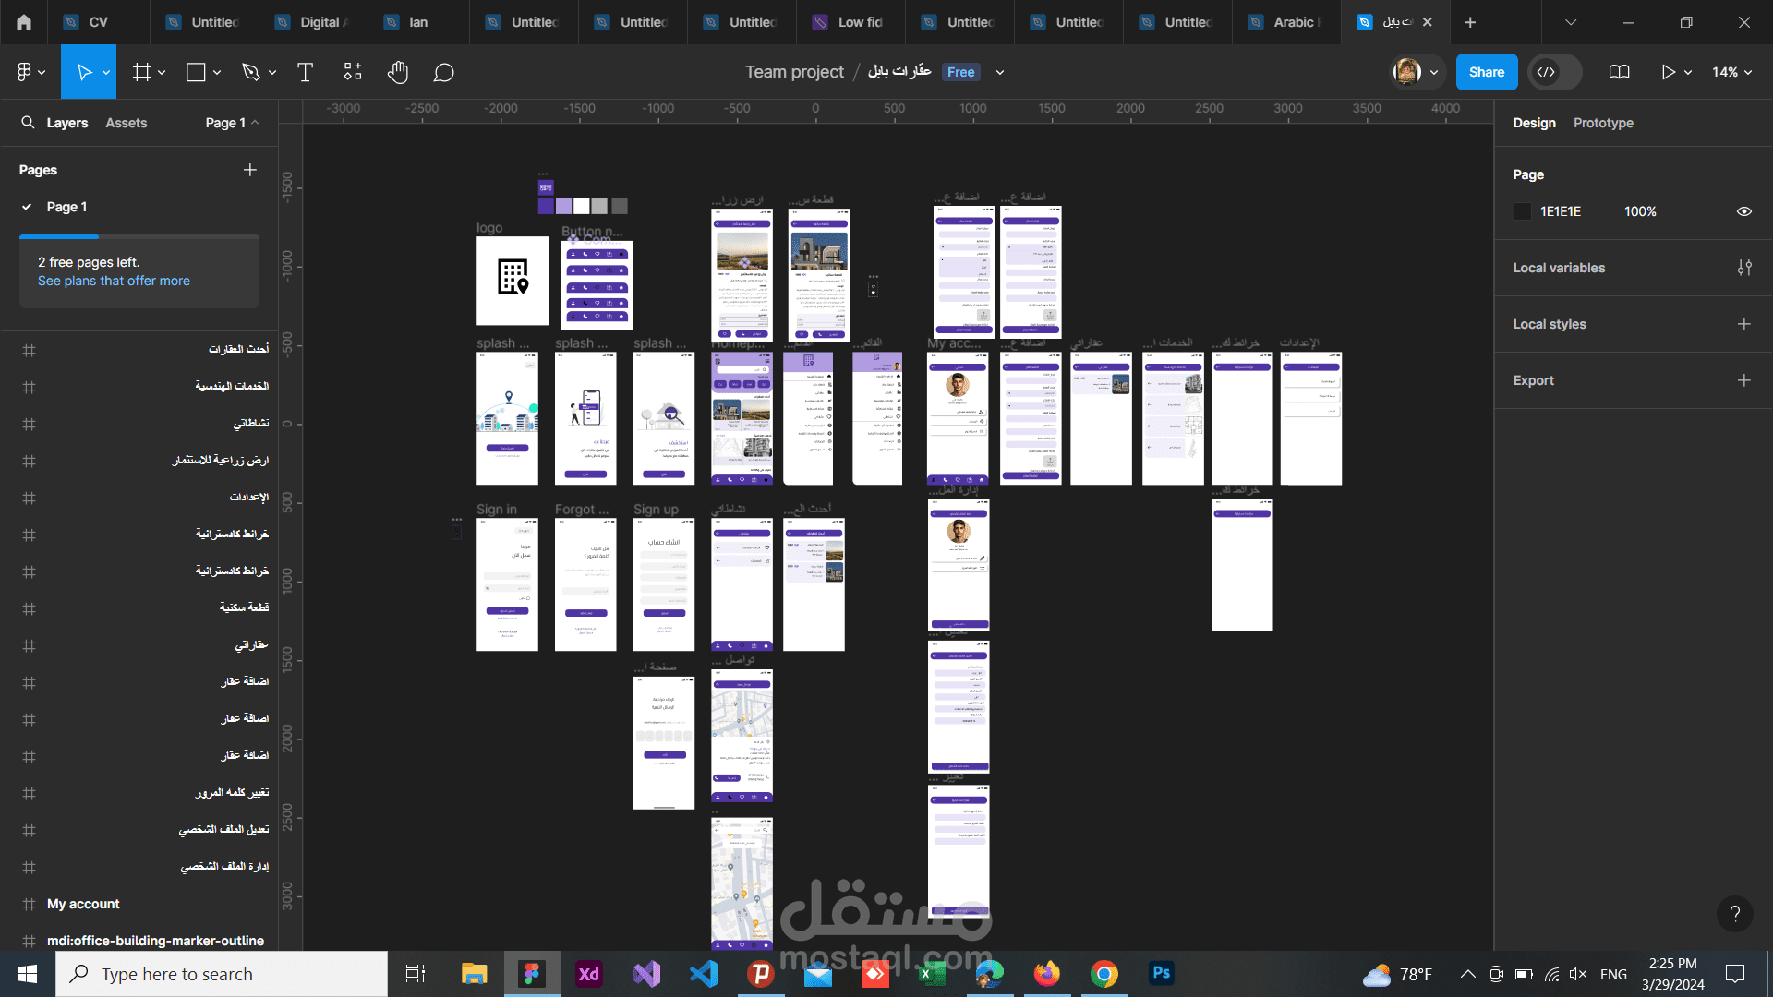Click Windows taskbar search box
Viewport: 1773px width, 997px height.
pyautogui.click(x=222, y=974)
